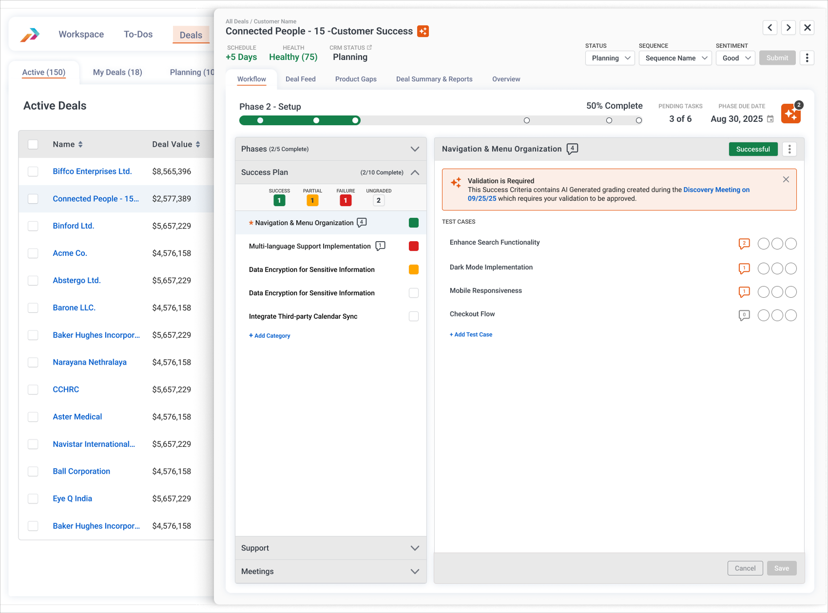This screenshot has height=613, width=828.
Task: Expand the Phases section
Action: tap(415, 149)
